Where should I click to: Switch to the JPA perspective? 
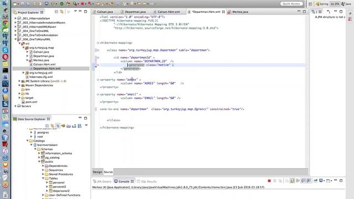(335, 4)
